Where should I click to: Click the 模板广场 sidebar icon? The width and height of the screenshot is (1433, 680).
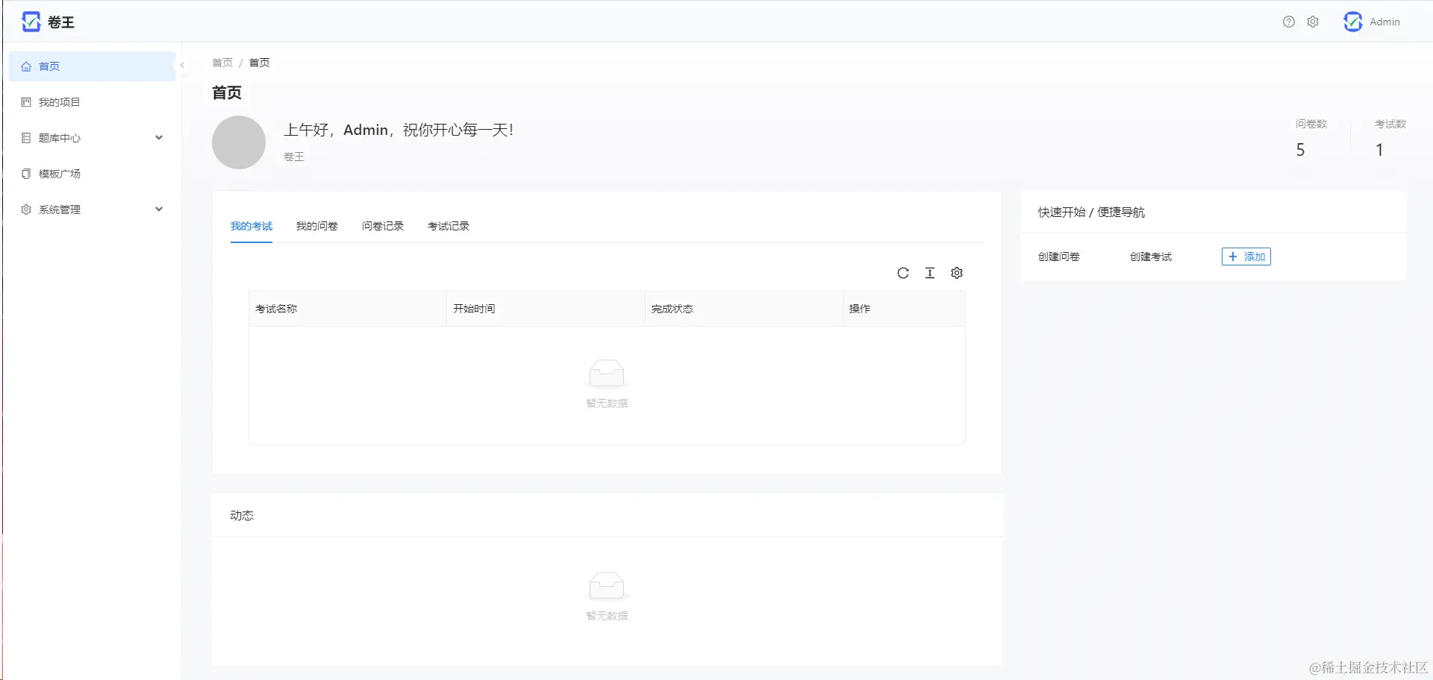click(26, 173)
